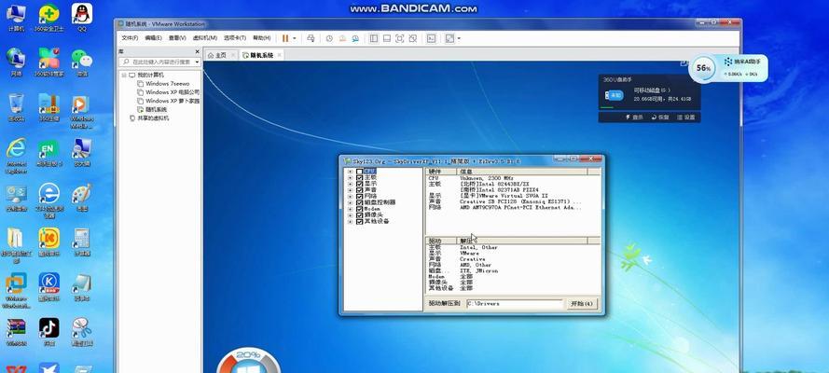The height and width of the screenshot is (373, 829).
Task: Collapse the 我的计算机 tree node
Action: pyautogui.click(x=124, y=75)
